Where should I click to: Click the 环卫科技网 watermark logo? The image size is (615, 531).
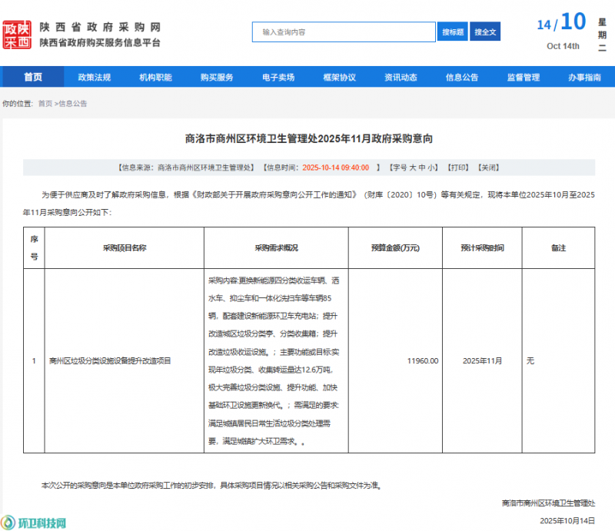34,522
